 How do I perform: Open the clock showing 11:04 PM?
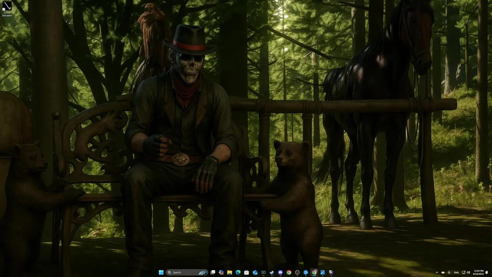click(479, 272)
